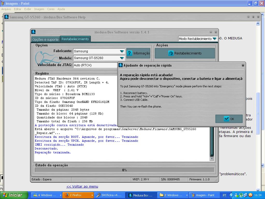Click the "Tipo do núcleo : Broadcom BCM2133" line
Viewport: 265px width, 199px height.
coord(65,94)
